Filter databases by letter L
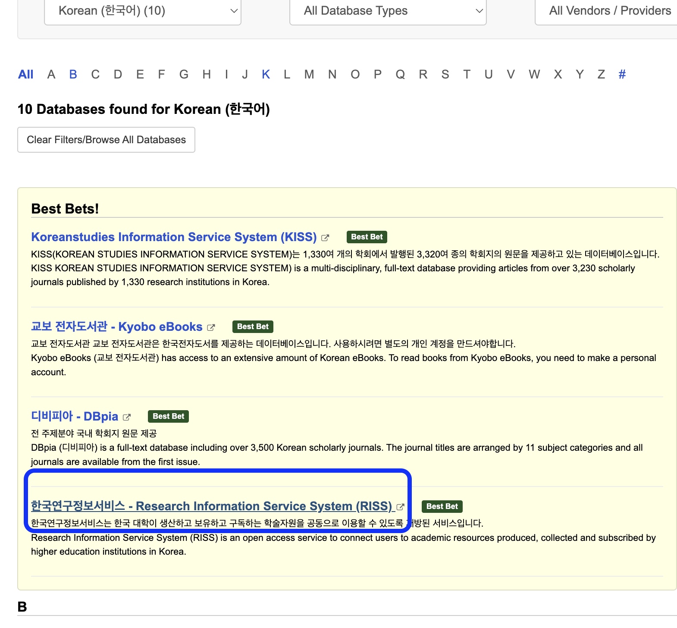This screenshot has width=677, height=628. click(x=287, y=75)
